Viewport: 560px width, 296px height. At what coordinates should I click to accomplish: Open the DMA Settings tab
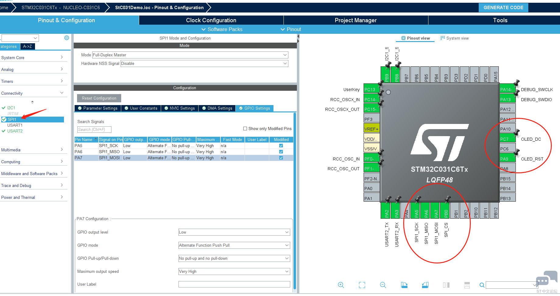click(x=217, y=108)
